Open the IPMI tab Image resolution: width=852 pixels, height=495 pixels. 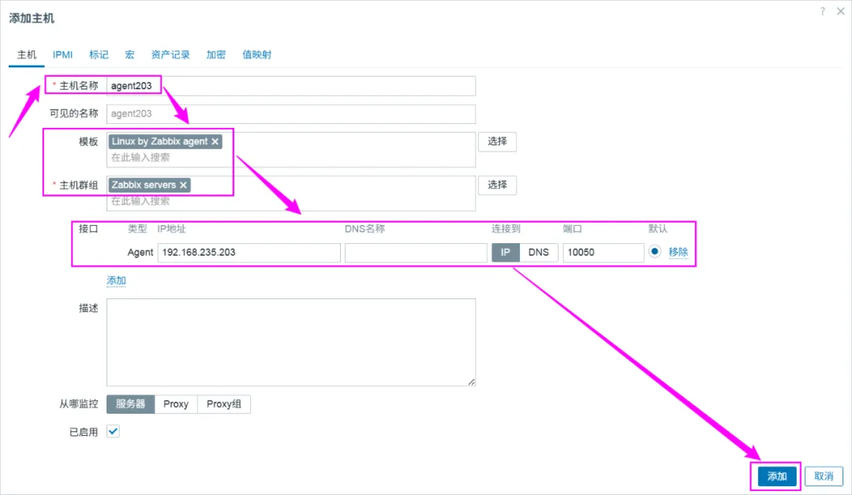(x=63, y=54)
